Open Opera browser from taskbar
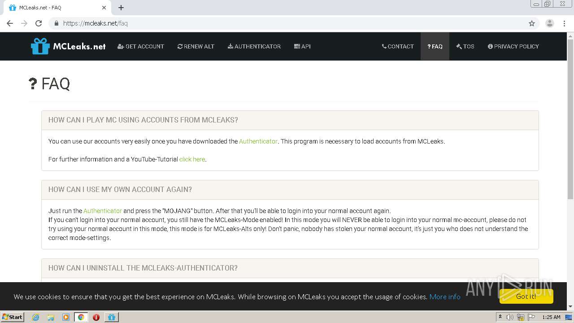Image resolution: width=574 pixels, height=323 pixels. (x=96, y=317)
